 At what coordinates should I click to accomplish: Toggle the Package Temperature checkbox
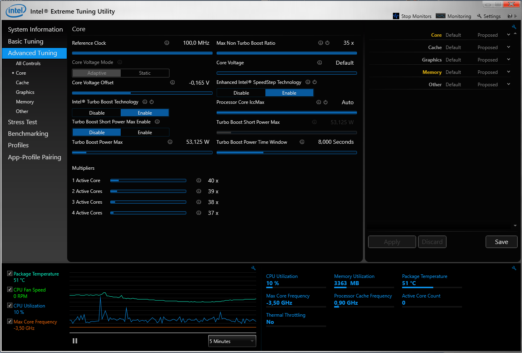click(x=10, y=274)
